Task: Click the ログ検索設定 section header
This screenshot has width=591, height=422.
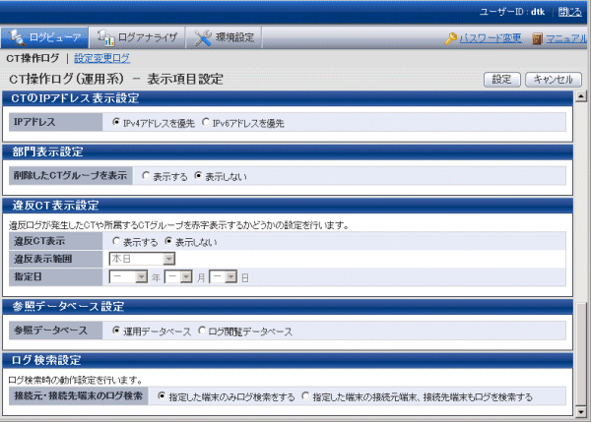Action: pos(288,360)
